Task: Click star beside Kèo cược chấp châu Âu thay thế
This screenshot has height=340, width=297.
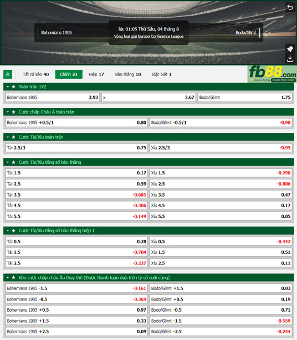Action: click(14, 278)
